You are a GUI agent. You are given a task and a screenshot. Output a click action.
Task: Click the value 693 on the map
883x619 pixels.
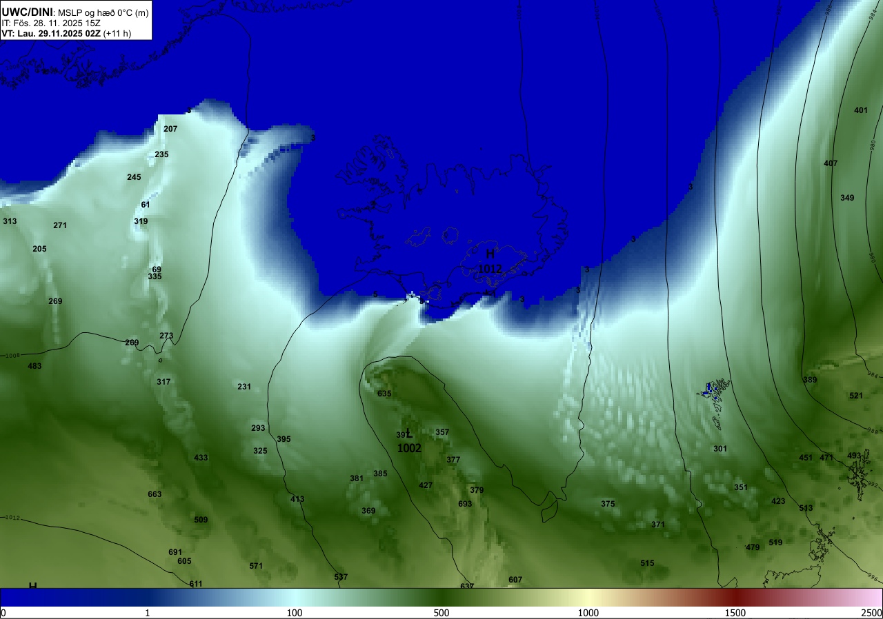coord(465,504)
